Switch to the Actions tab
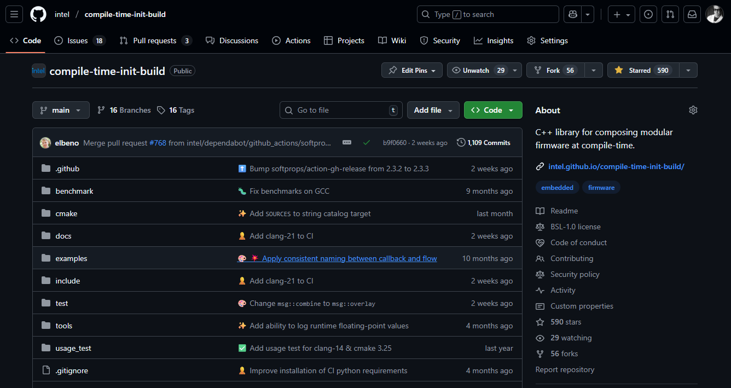This screenshot has width=731, height=388. tap(291, 40)
